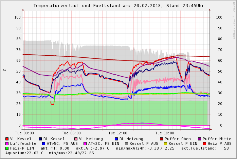Click the chart title 'Temperaturverlauf und Fuellstand'
This screenshot has width=237, height=159.
click(78, 6)
